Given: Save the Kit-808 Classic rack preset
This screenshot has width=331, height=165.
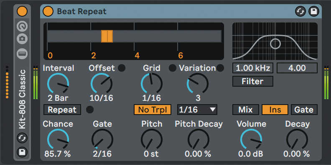Looking at the screenshot, I should (x=22, y=152).
